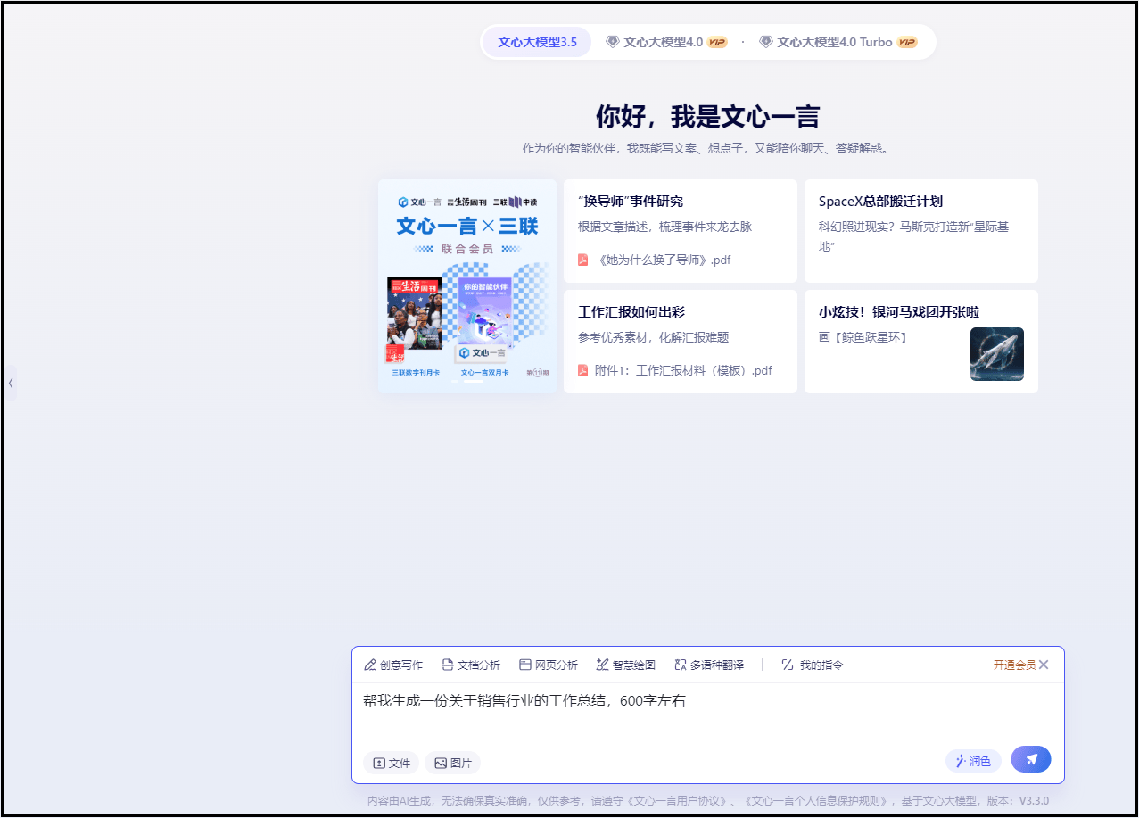Screen dimensions: 1139x818
Task: Upload a file with the 文件 button
Action: pyautogui.click(x=392, y=763)
